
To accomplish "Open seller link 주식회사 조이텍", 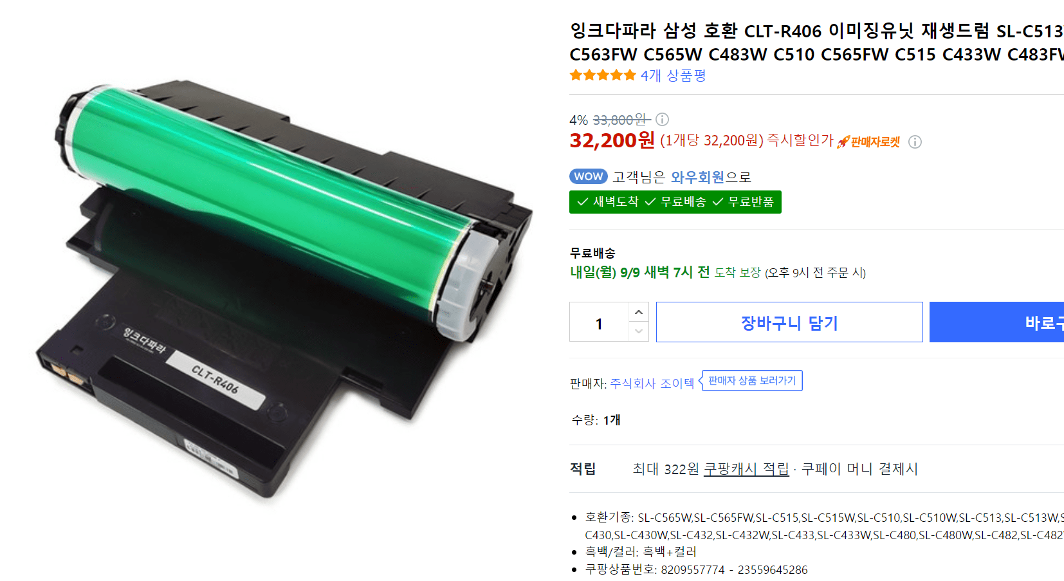I will [652, 383].
